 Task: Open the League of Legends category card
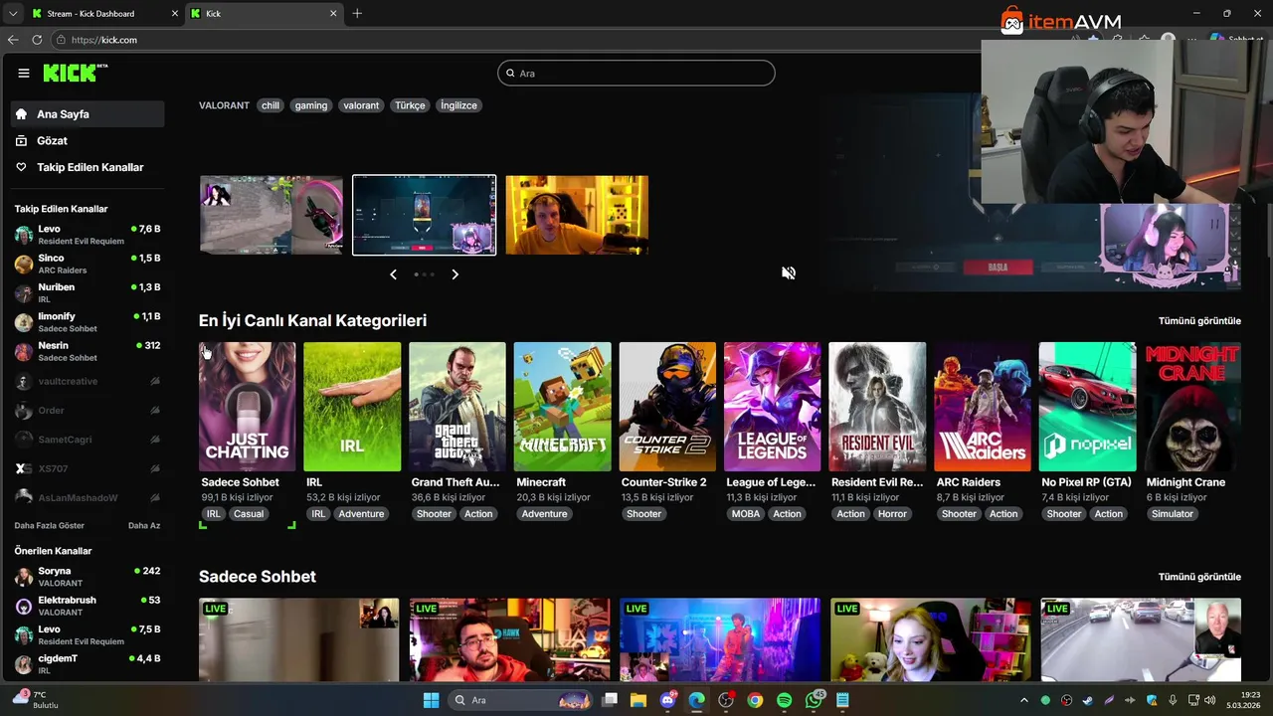coord(773,407)
